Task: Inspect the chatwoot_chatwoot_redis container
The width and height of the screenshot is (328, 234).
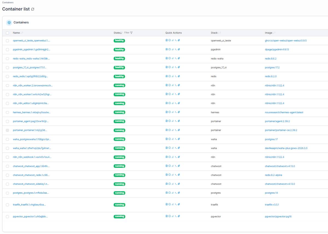Action: coord(169,175)
